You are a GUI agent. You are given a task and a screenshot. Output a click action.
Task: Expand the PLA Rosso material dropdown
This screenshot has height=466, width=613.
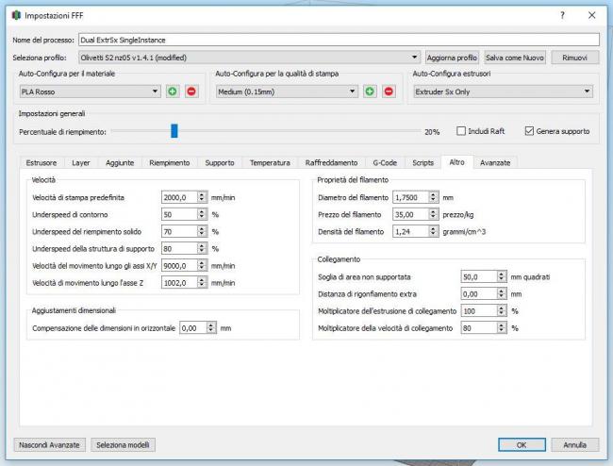click(155, 92)
